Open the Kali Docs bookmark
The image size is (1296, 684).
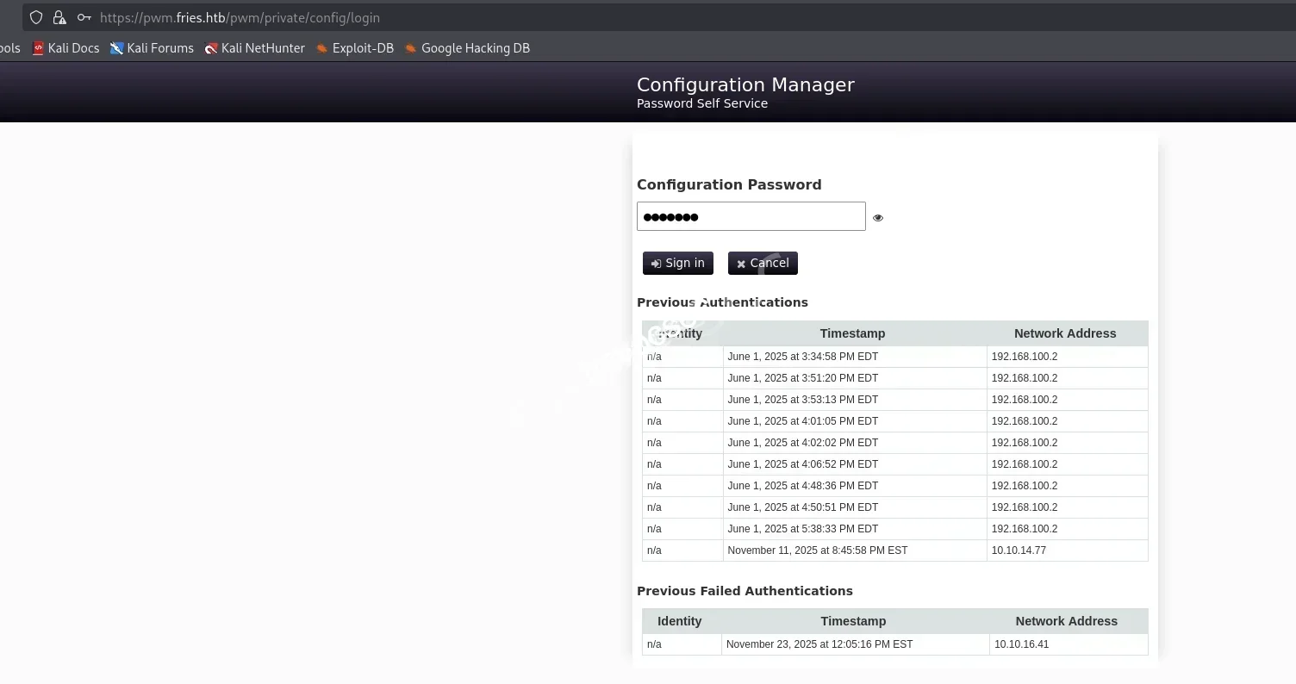[66, 48]
